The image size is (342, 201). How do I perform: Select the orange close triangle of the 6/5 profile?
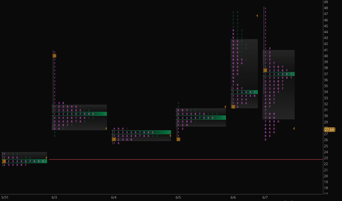(225, 107)
